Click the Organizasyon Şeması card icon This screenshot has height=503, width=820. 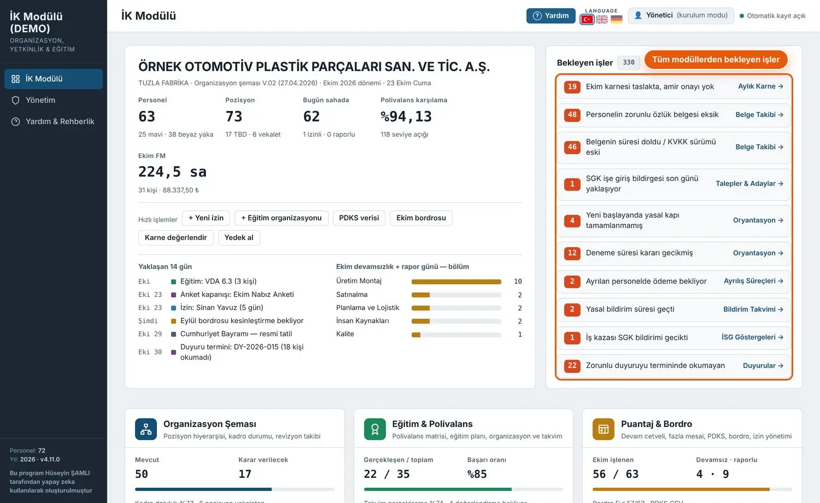(146, 429)
